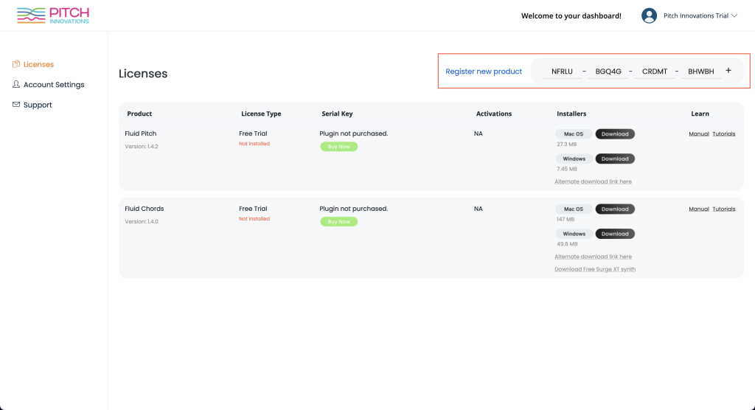Image resolution: width=755 pixels, height=410 pixels.
Task: Select the Mac OS tag for Fluid Pitch
Action: (574, 134)
